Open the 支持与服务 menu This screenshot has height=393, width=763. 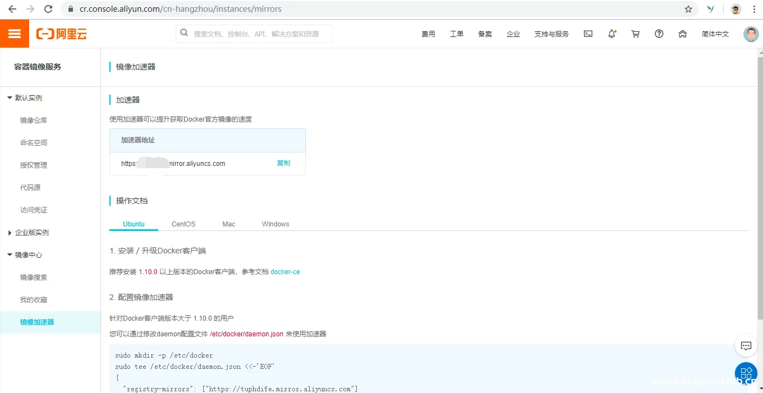point(551,34)
